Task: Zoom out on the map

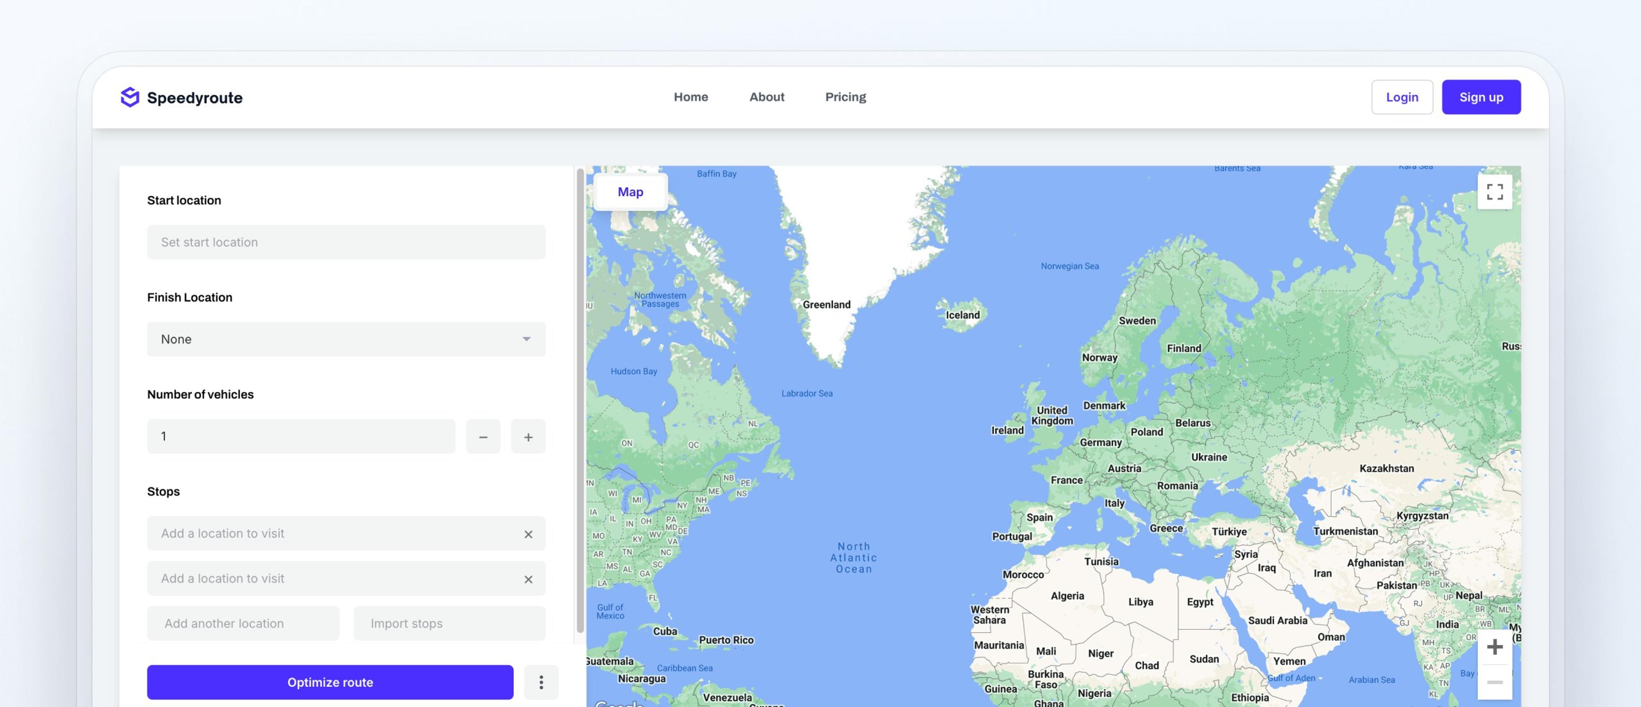Action: click(1494, 682)
